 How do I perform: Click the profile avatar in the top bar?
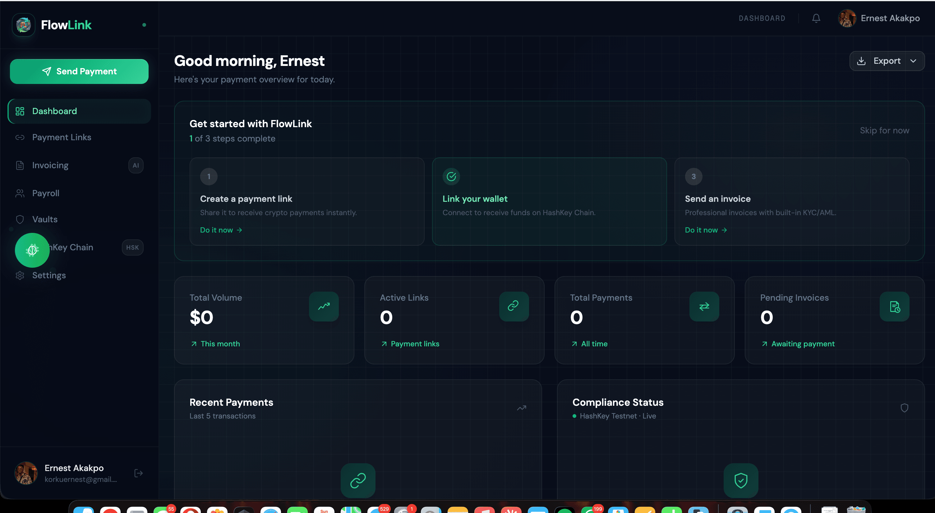coord(847,18)
